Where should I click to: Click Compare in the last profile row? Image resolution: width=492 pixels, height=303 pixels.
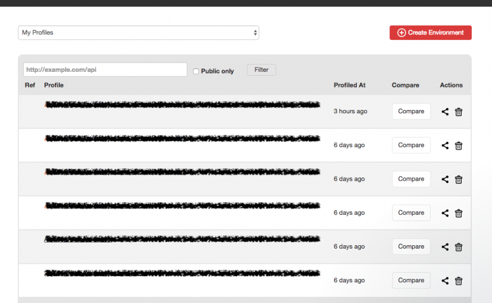411,280
